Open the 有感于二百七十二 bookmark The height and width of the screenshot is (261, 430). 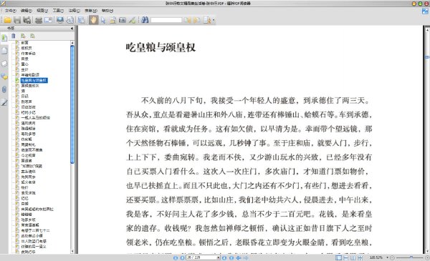[x=35, y=231]
